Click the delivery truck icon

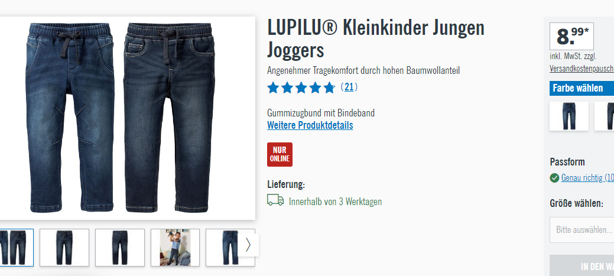point(275,200)
